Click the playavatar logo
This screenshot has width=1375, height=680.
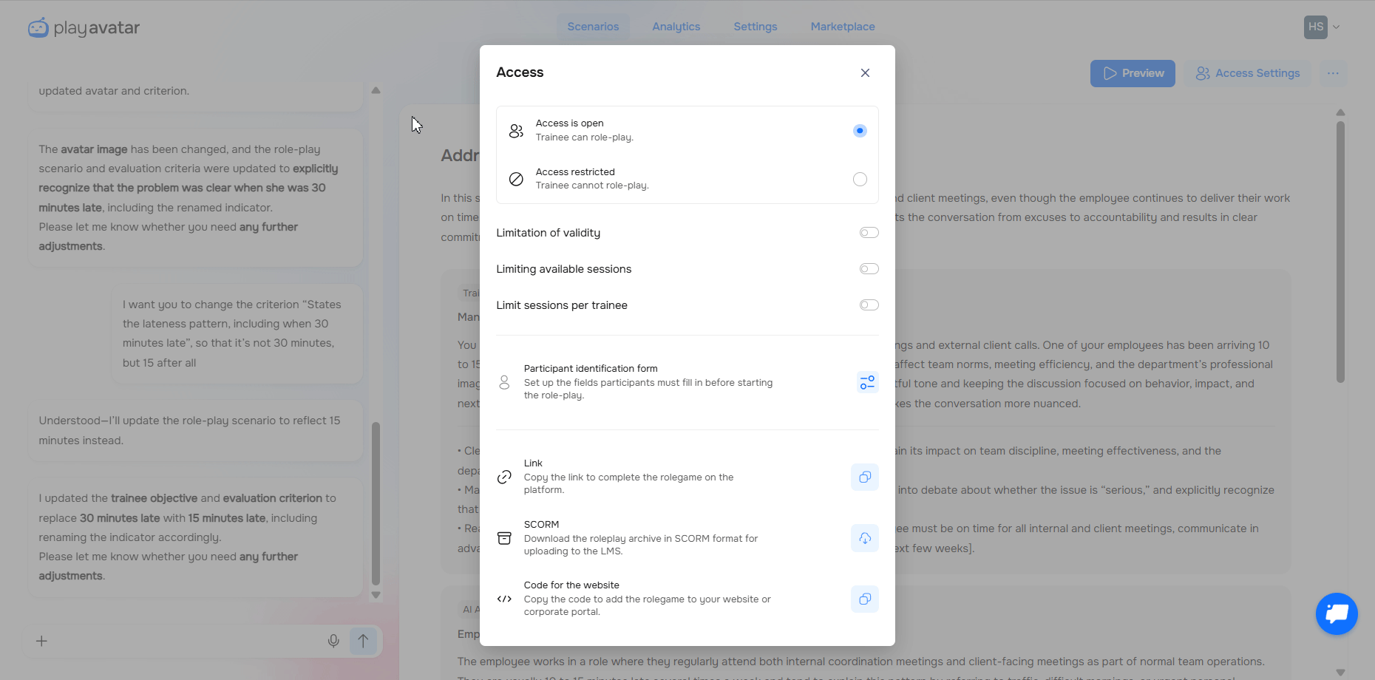coord(84,28)
